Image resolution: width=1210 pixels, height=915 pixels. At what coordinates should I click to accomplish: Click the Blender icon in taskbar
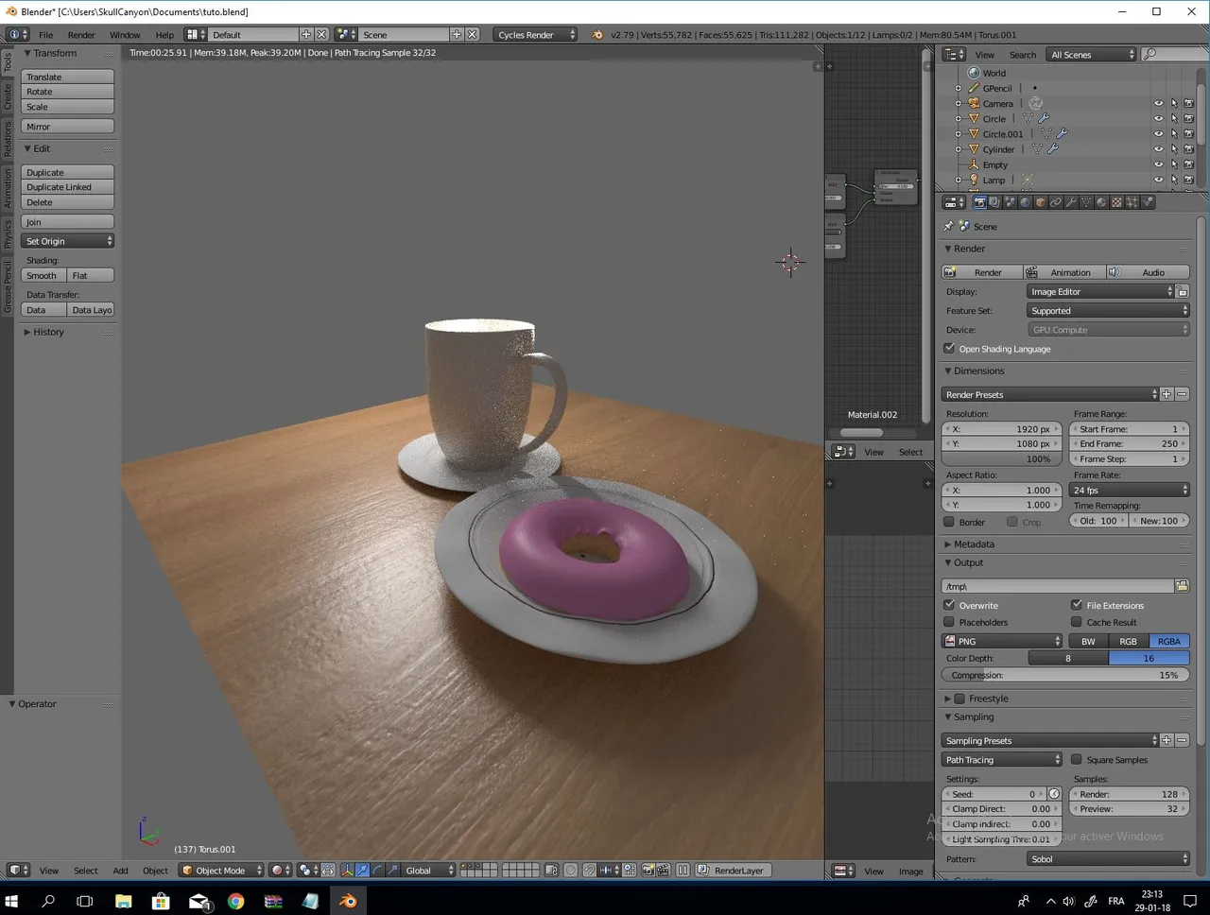pos(349,901)
